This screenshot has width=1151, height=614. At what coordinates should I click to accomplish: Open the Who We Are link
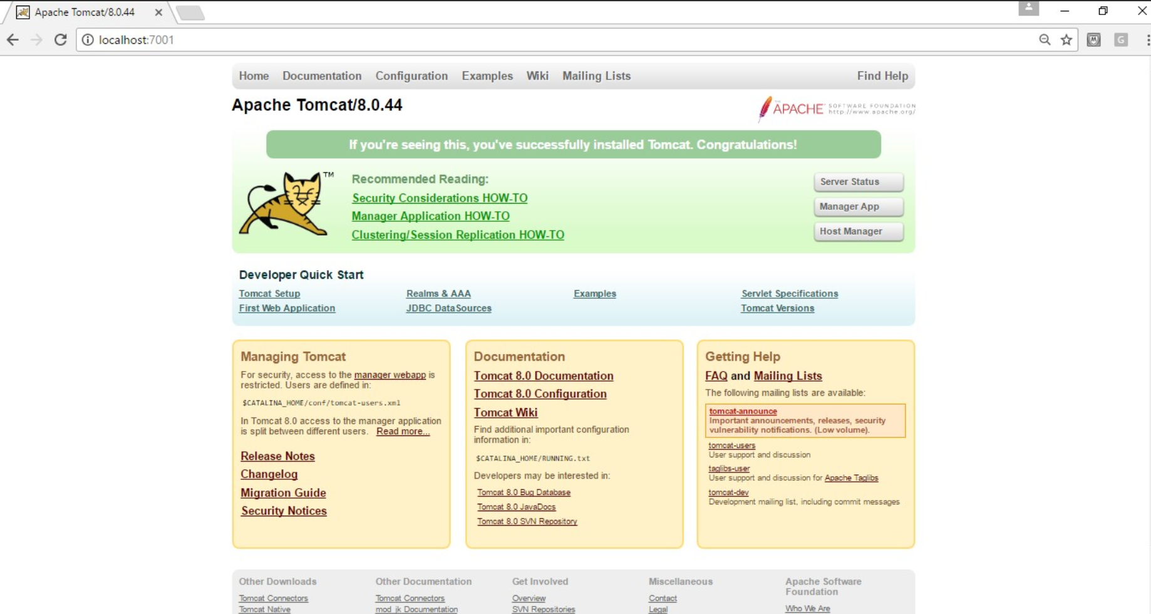pos(808,608)
